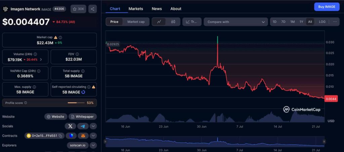This screenshot has width=344, height=152.
Task: Click Market cap warning triangle icon
Action: [56, 38]
